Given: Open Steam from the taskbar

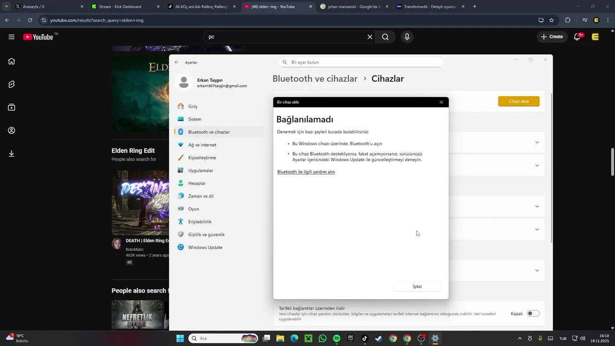Looking at the screenshot, I should pos(379,338).
